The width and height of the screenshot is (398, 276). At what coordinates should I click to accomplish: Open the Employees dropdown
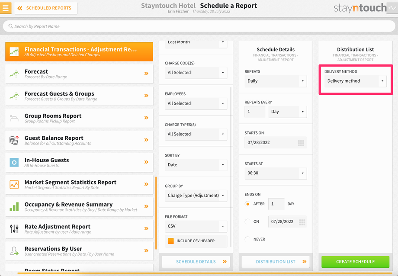coord(196,103)
